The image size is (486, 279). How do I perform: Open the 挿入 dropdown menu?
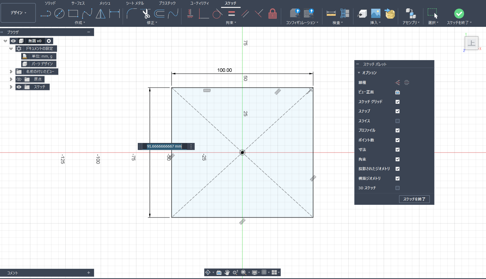375,23
